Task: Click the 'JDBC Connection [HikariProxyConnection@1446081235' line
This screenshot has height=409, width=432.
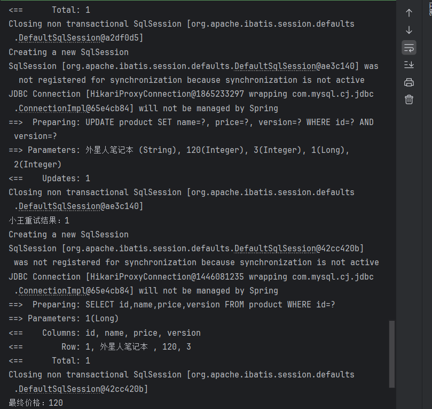Action: (191, 277)
